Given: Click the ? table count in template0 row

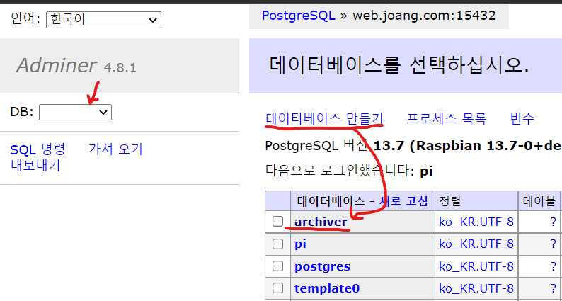Looking at the screenshot, I should click(554, 288).
